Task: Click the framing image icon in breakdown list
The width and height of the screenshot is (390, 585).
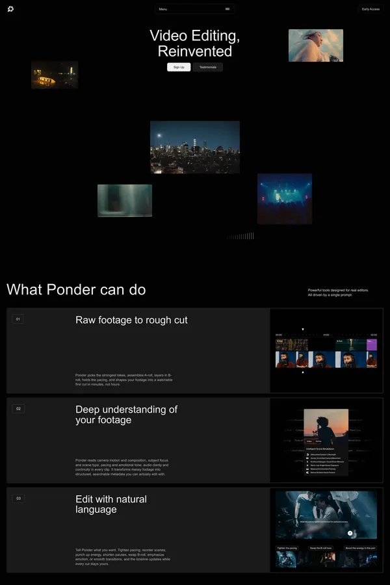Action: (307, 469)
